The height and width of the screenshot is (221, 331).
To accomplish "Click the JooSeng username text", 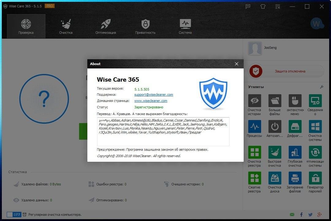I will tap(270, 48).
